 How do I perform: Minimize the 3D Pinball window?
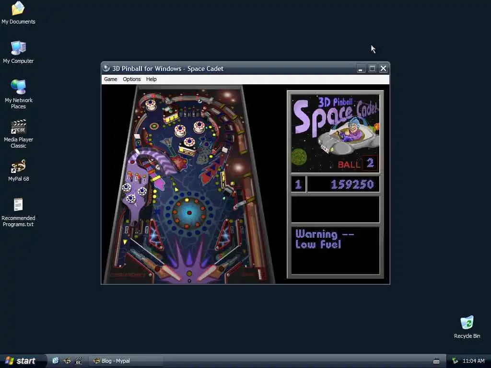pyautogui.click(x=361, y=69)
